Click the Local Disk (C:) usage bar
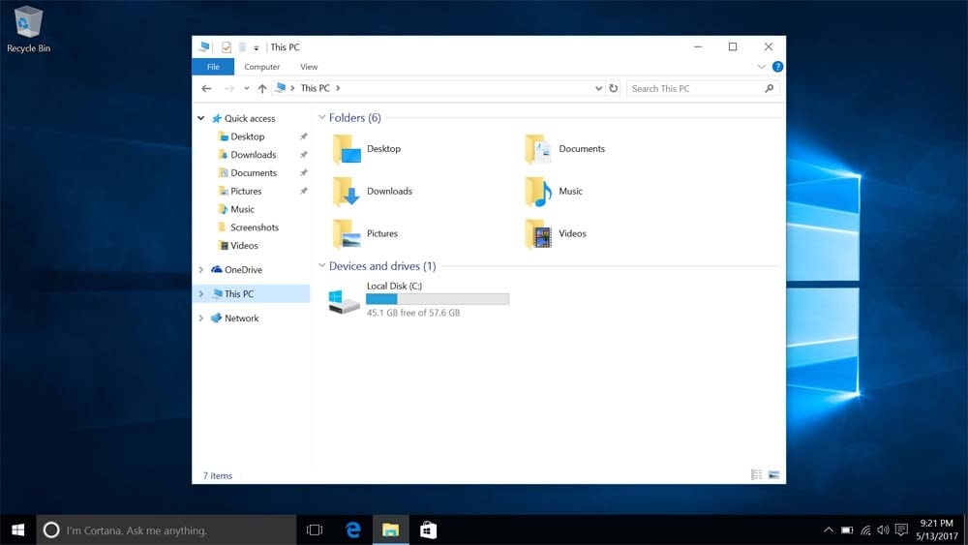The width and height of the screenshot is (968, 545). pos(438,299)
